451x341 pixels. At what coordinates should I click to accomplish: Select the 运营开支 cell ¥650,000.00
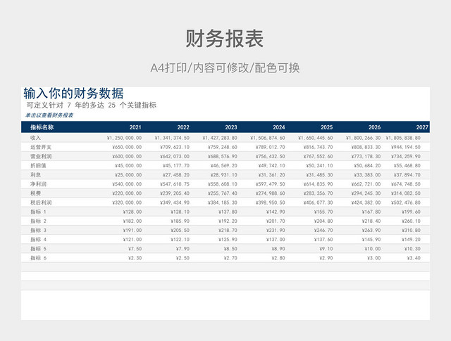click(x=127, y=147)
